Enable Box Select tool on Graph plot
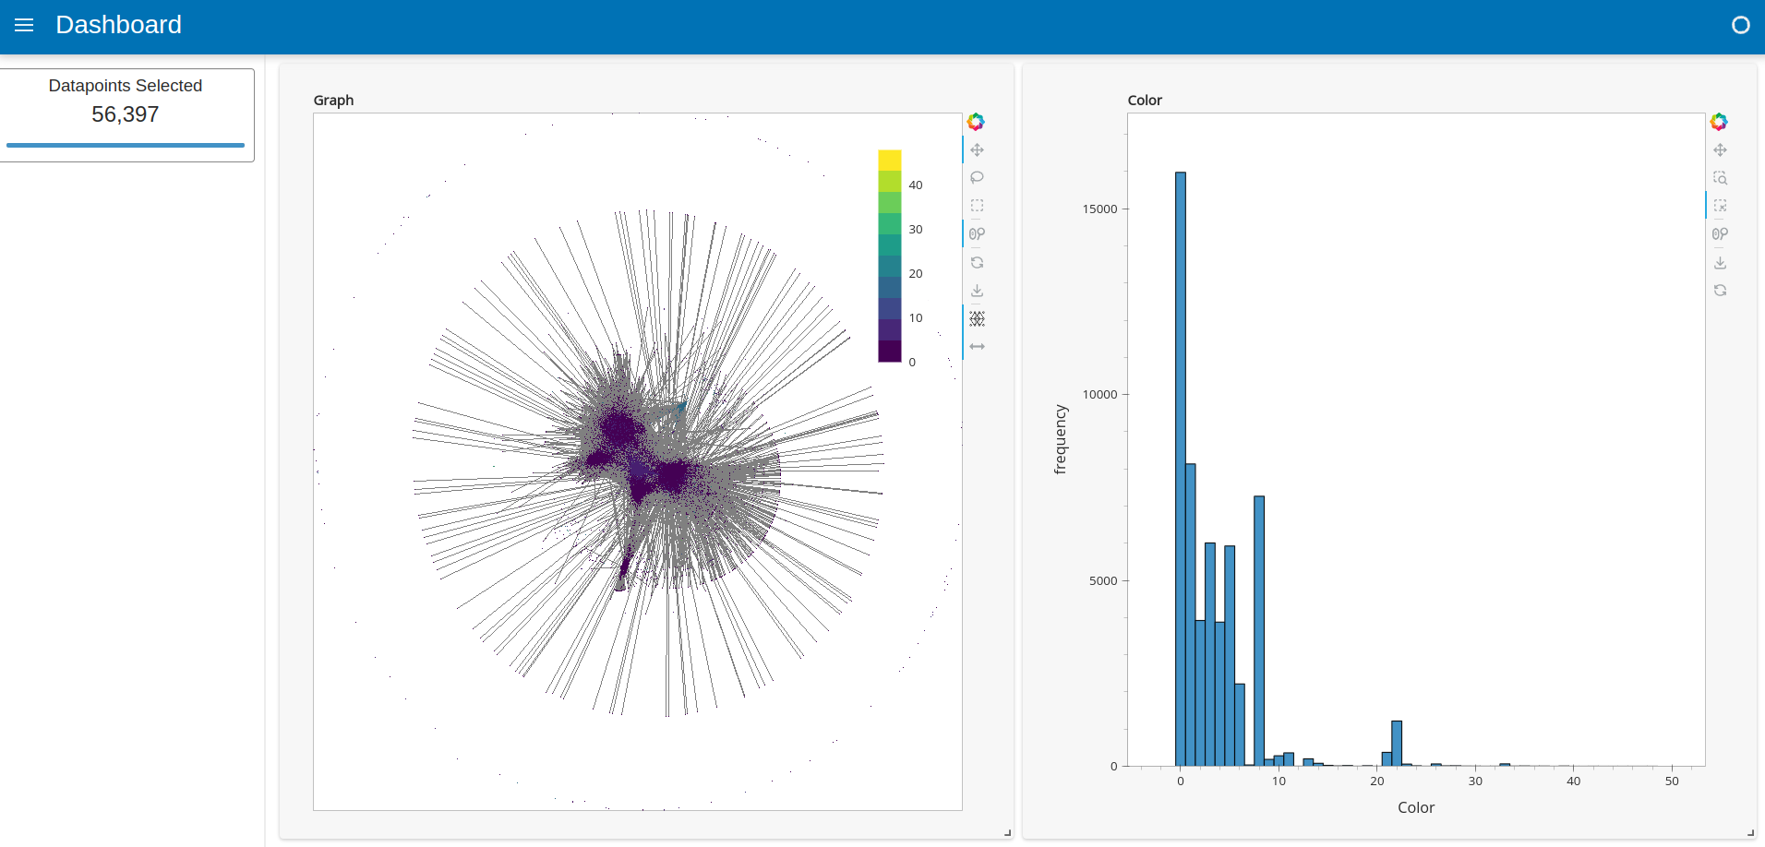The image size is (1765, 847). click(x=977, y=206)
